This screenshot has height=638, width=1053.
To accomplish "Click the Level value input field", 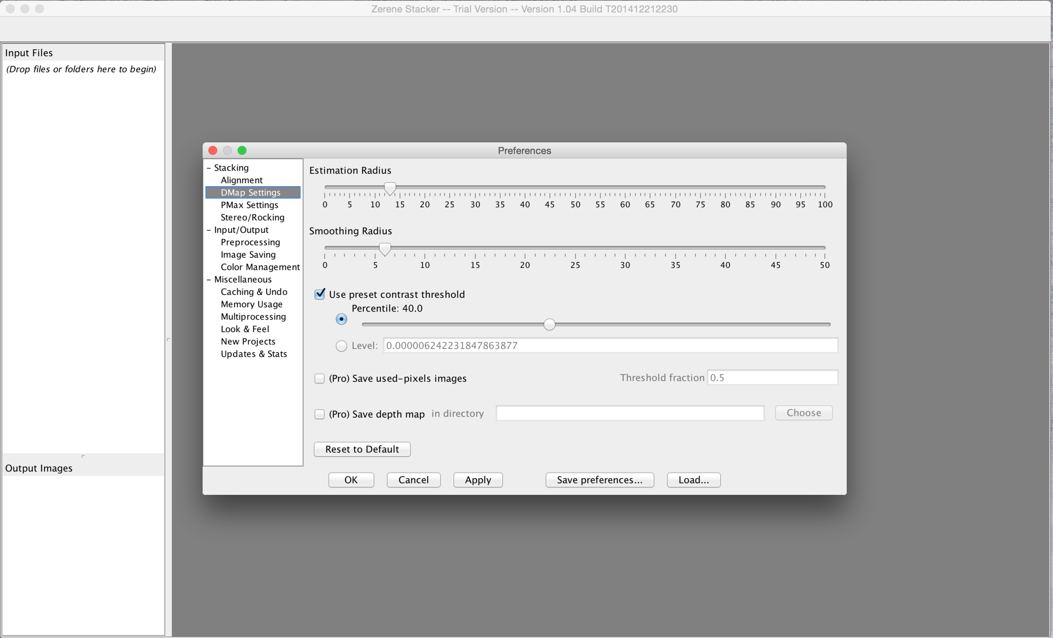I will 610,345.
